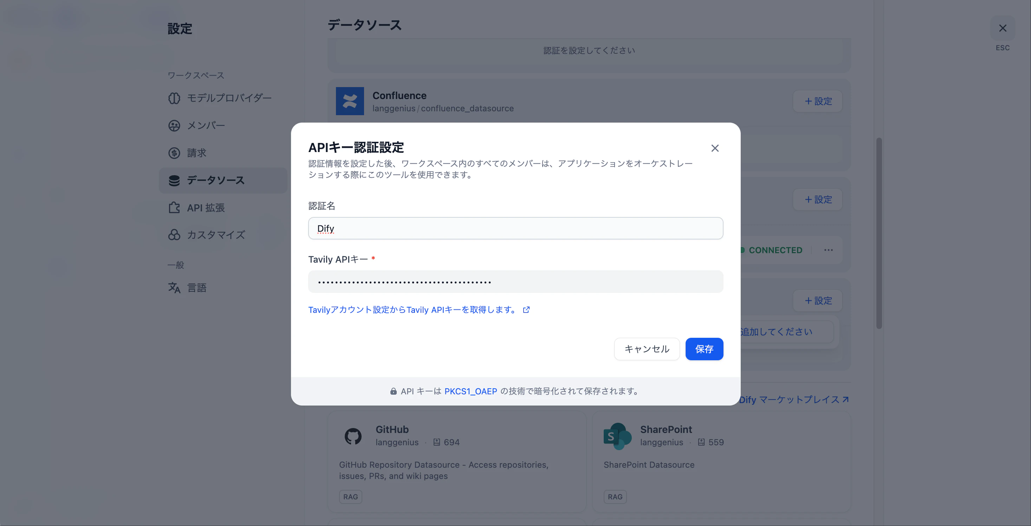The image size is (1031, 526).
Task: Open the 言語 language settings
Action: 223,288
